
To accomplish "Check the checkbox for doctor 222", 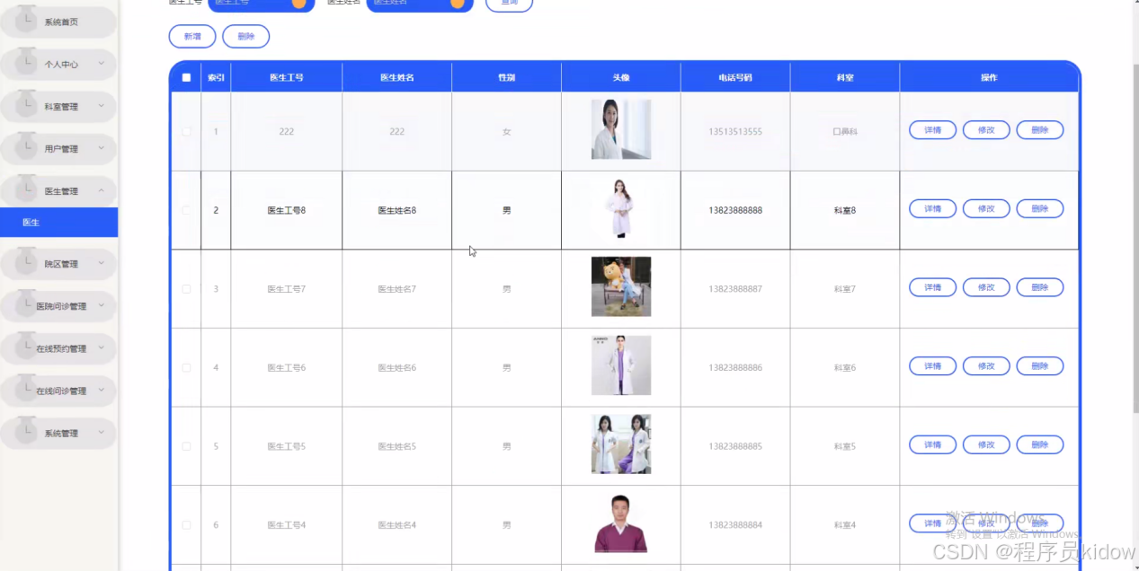I will (x=186, y=131).
